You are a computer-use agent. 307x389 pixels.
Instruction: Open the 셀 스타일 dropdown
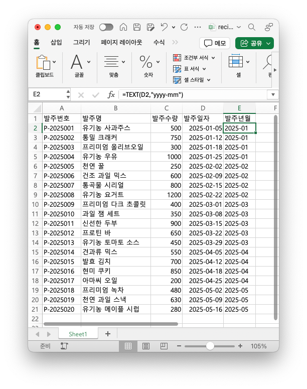coord(192,80)
